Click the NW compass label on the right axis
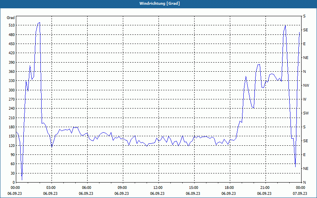The height and width of the screenshot is (198, 317). tap(306, 86)
